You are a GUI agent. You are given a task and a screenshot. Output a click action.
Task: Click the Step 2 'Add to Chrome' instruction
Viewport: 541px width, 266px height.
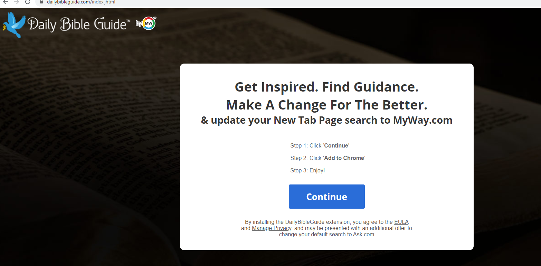point(328,158)
